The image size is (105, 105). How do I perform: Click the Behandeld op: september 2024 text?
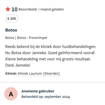click(46, 97)
